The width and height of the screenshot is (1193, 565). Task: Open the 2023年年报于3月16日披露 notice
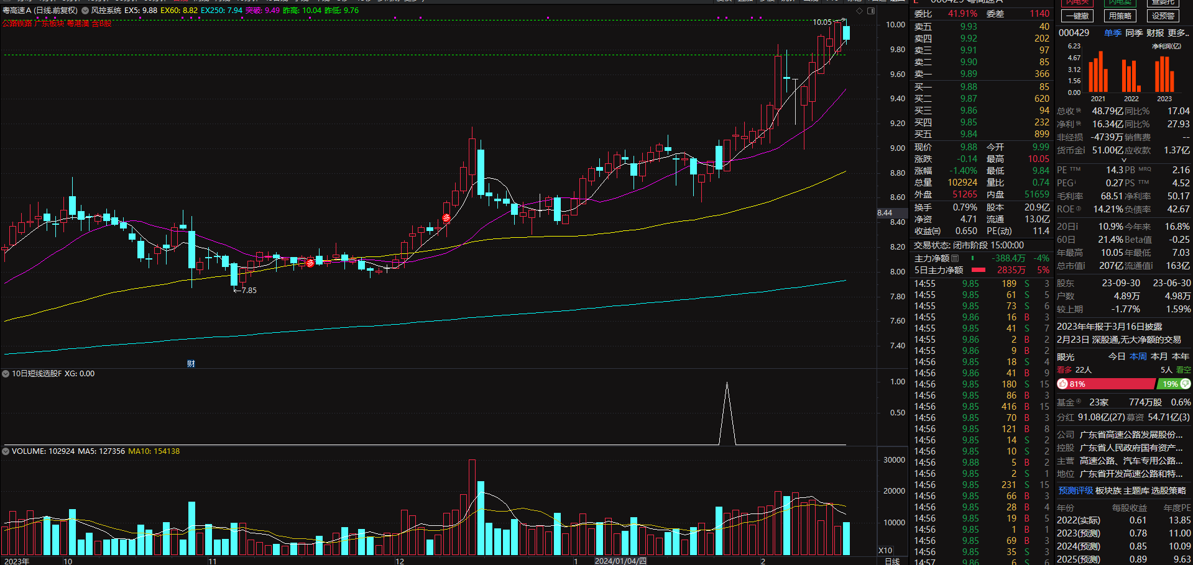pyautogui.click(x=1109, y=327)
